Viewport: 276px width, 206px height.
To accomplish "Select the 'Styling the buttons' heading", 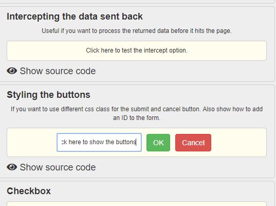I will click(48, 95).
